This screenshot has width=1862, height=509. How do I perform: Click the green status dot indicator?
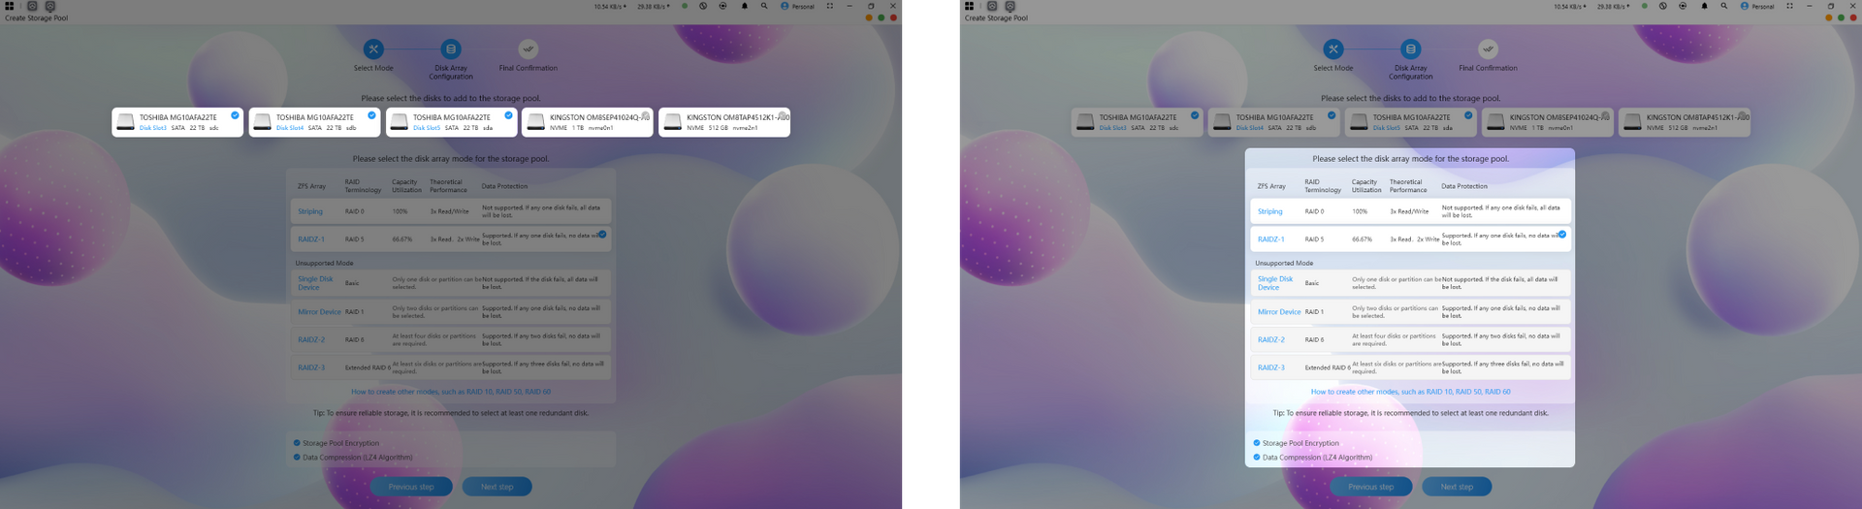pyautogui.click(x=1644, y=6)
